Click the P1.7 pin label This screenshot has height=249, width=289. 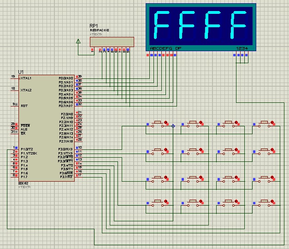tap(24, 177)
